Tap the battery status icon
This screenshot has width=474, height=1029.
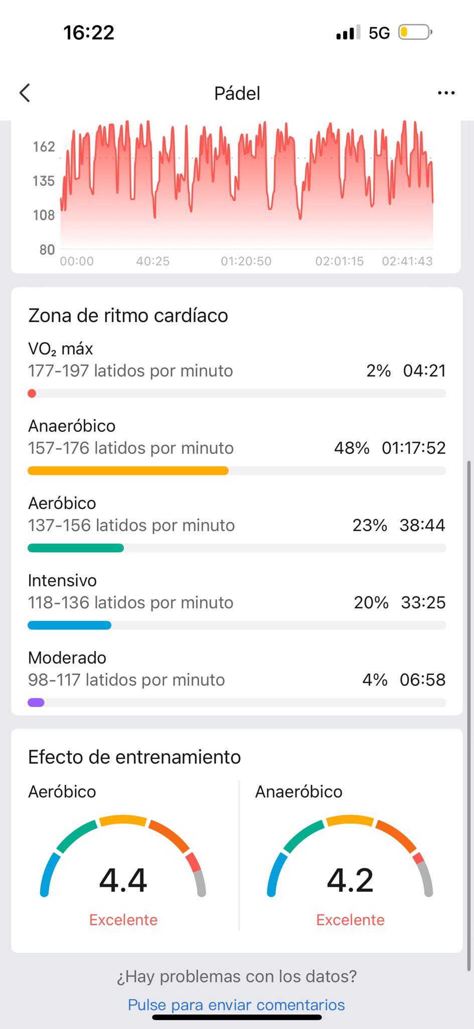pos(415,33)
